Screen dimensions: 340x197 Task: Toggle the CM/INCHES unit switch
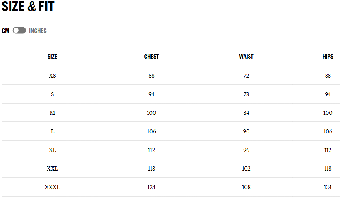pyautogui.click(x=19, y=31)
